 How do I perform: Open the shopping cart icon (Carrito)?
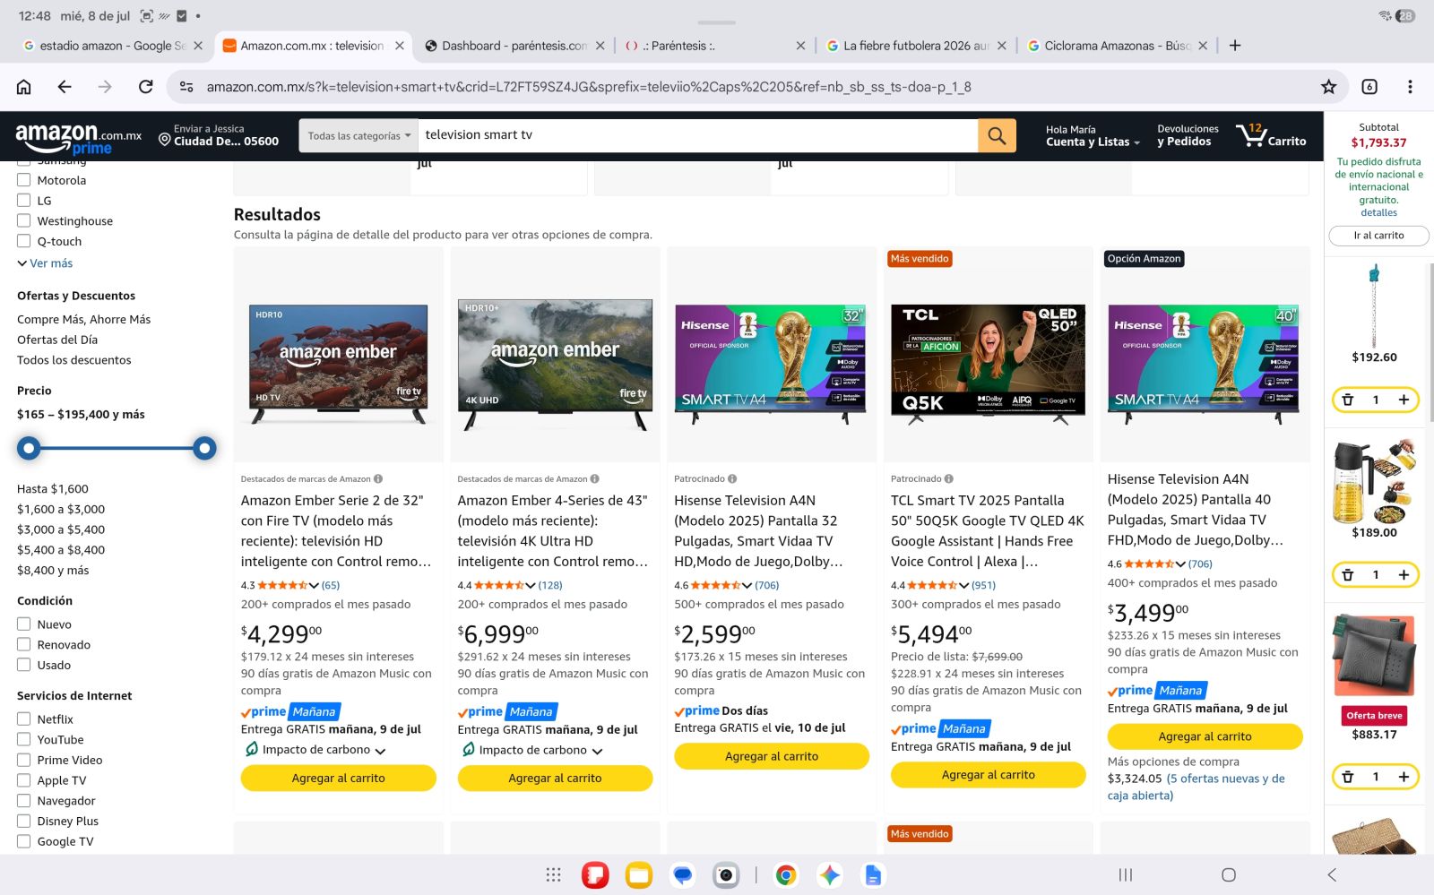tap(1271, 135)
